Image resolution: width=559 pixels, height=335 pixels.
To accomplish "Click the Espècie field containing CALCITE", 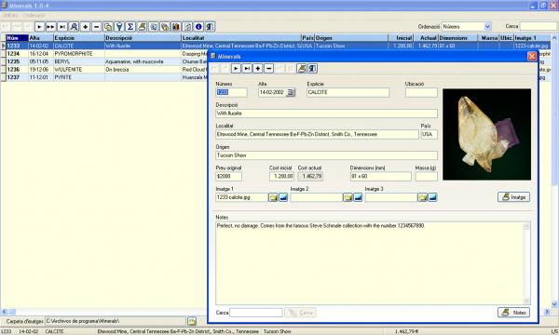I will (348, 92).
